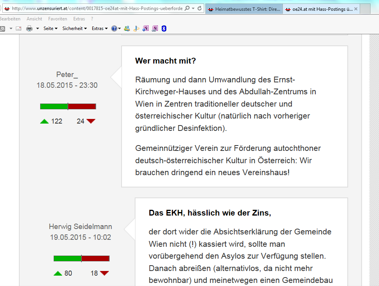This screenshot has height=286, width=379.
Task: Click the search magnifier in address bar
Action: 187,8
